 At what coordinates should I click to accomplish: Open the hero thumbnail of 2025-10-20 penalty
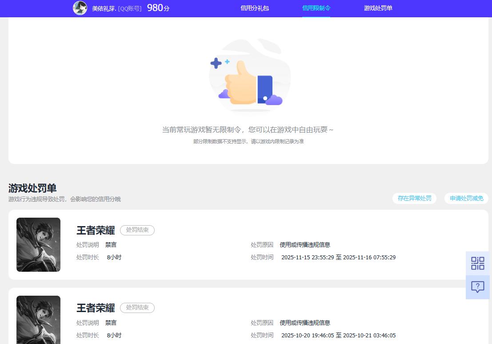[x=38, y=320]
